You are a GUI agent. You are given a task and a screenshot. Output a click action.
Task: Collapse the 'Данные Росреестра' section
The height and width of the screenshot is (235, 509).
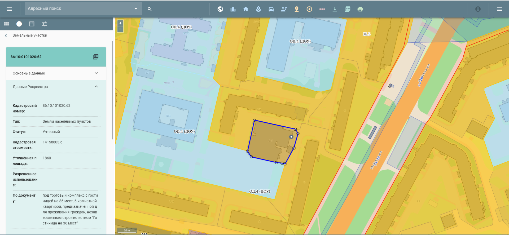pyautogui.click(x=96, y=87)
